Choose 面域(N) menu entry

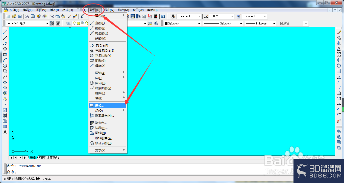click(108, 133)
